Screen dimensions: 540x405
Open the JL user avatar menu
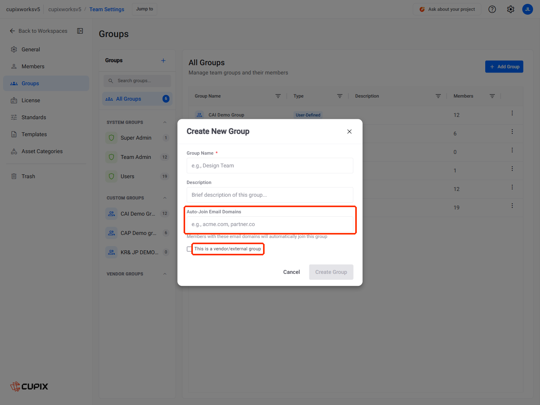coord(528,9)
